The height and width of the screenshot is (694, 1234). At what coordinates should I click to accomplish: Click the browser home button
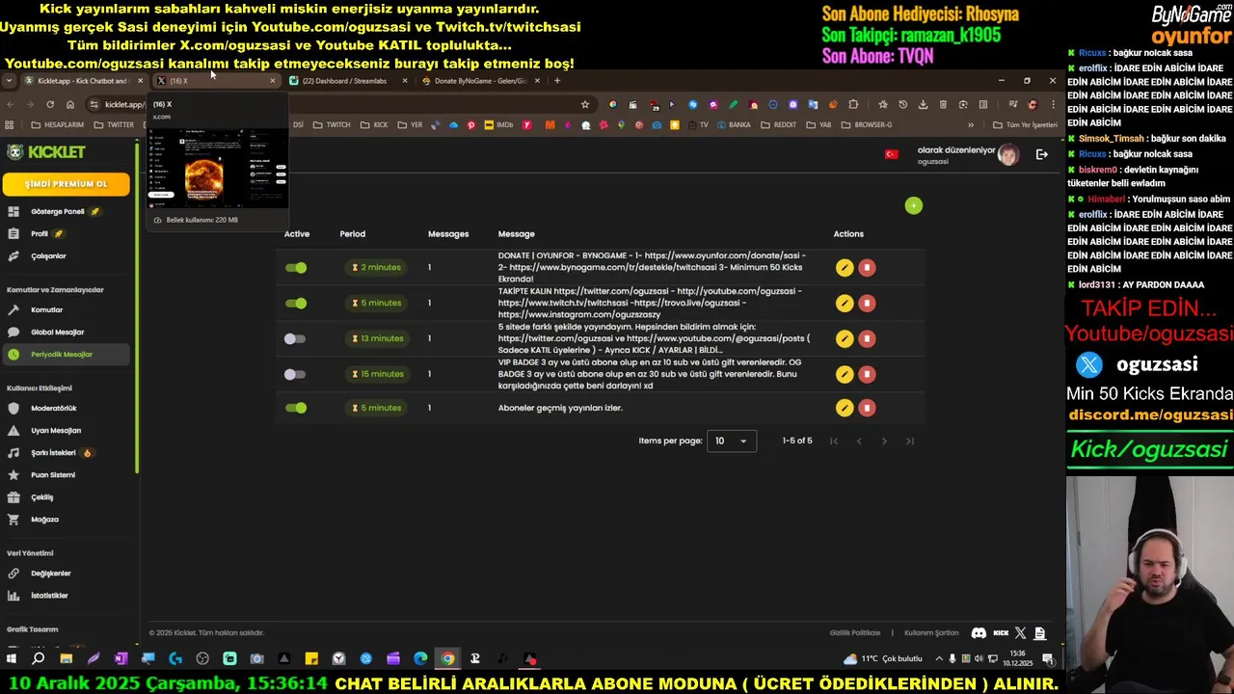pos(70,104)
